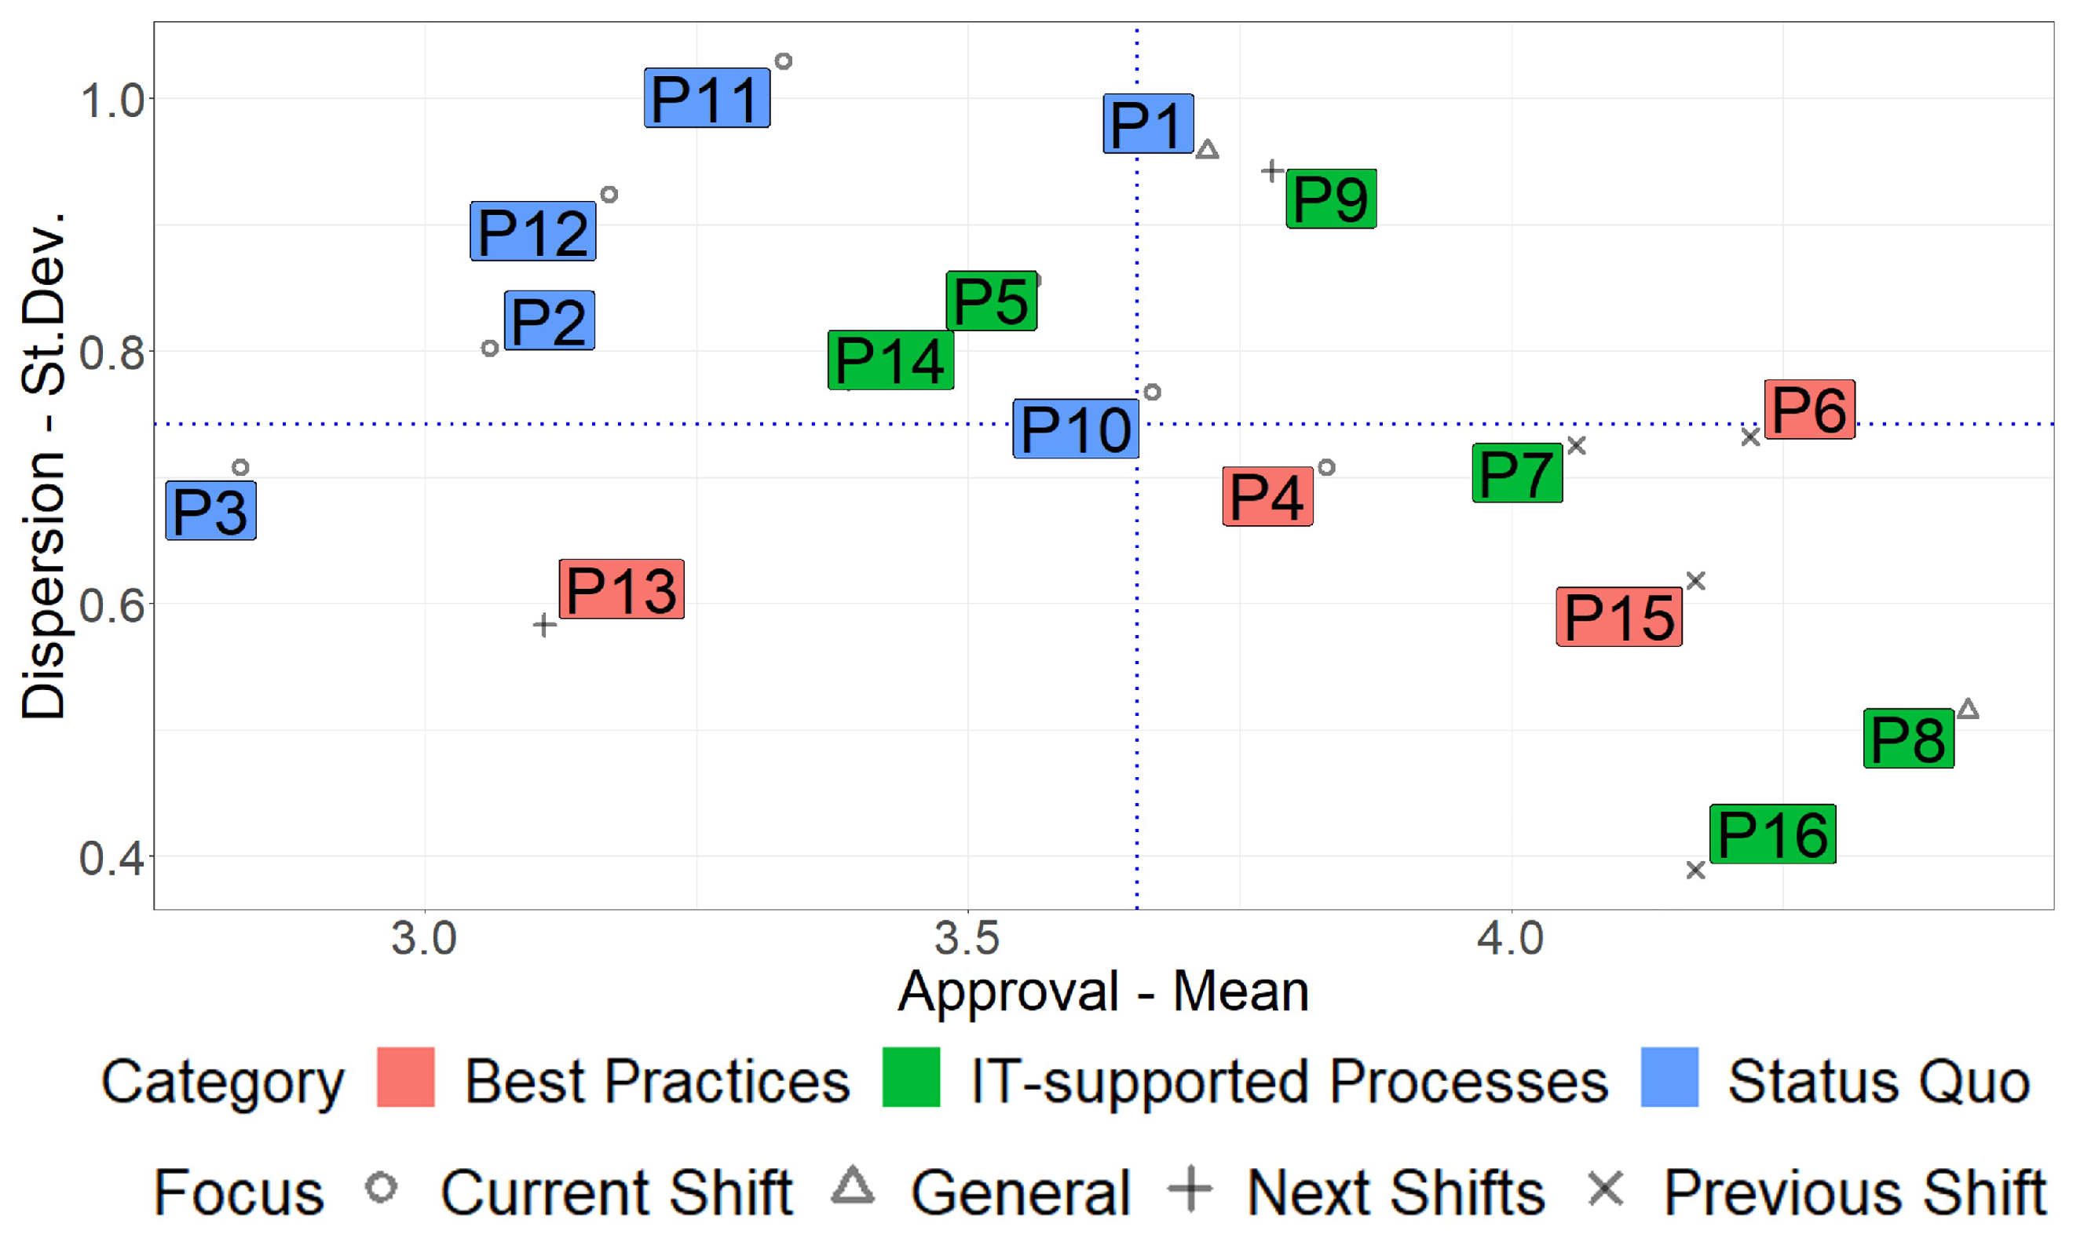This screenshot has width=2073, height=1238.
Task: Click the Dispersion - St.Dev. axis title
Action: 43,466
